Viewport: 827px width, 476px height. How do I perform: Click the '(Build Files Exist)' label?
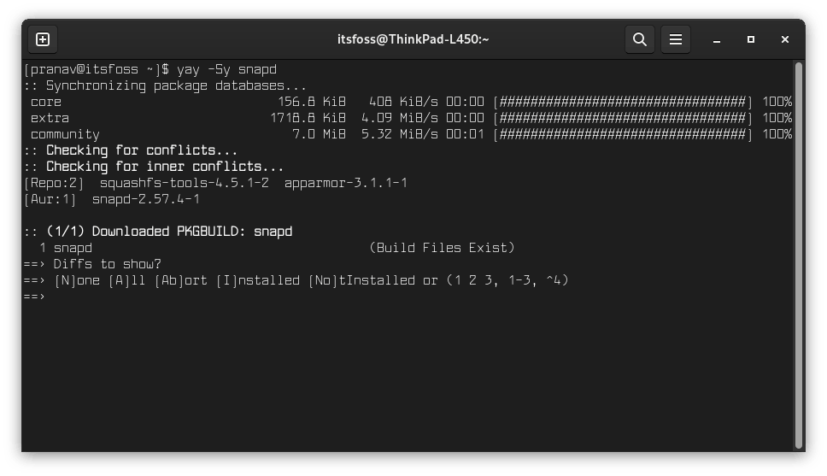click(x=442, y=248)
